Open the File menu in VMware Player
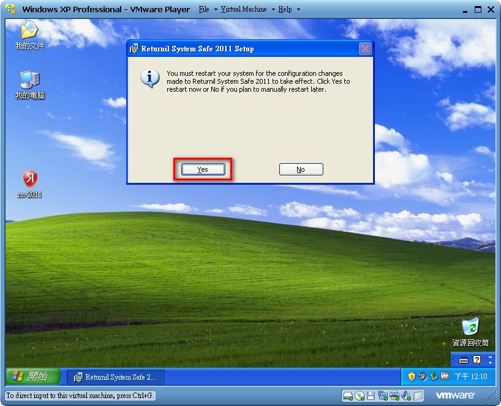The image size is (501, 406). (x=204, y=9)
